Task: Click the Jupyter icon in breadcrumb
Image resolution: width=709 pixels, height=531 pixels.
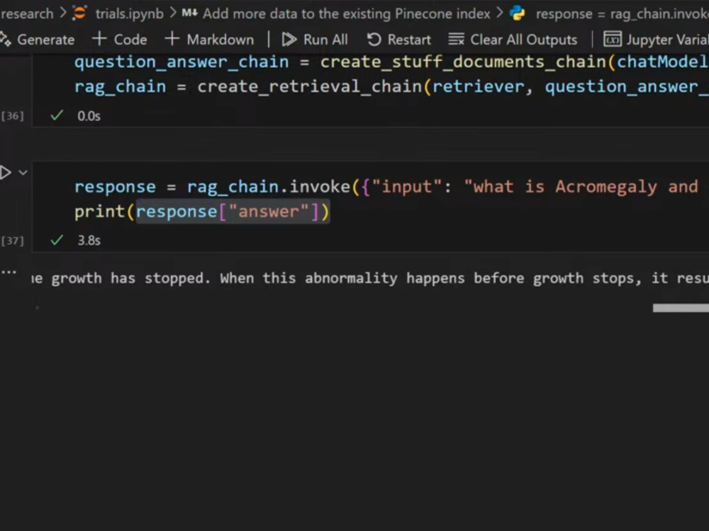Action: point(79,13)
